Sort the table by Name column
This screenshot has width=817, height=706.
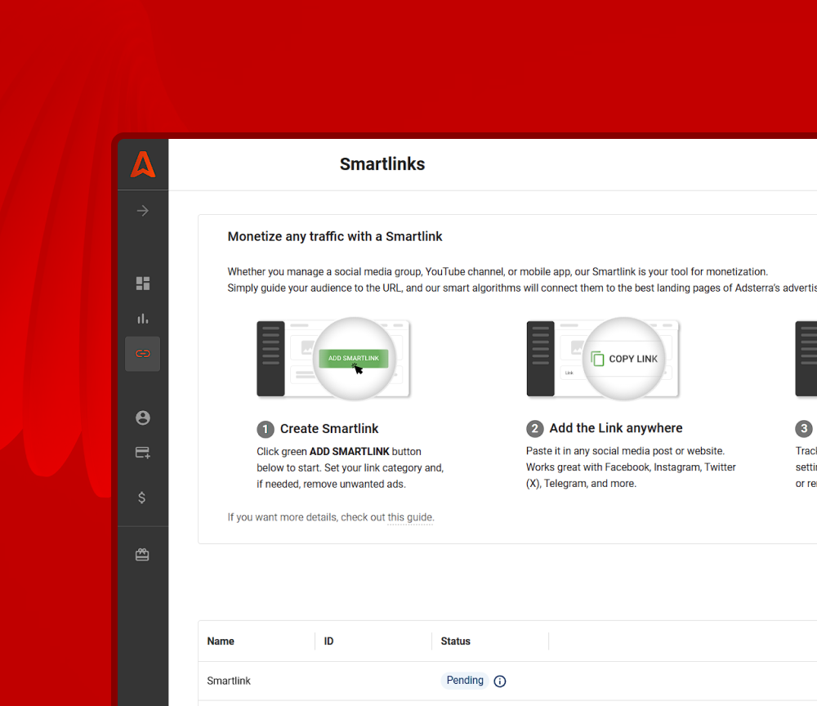coord(220,641)
